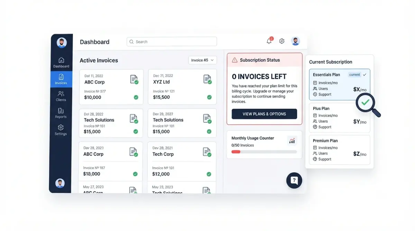Click green check beside Invoice 151 amount

click(x=136, y=131)
